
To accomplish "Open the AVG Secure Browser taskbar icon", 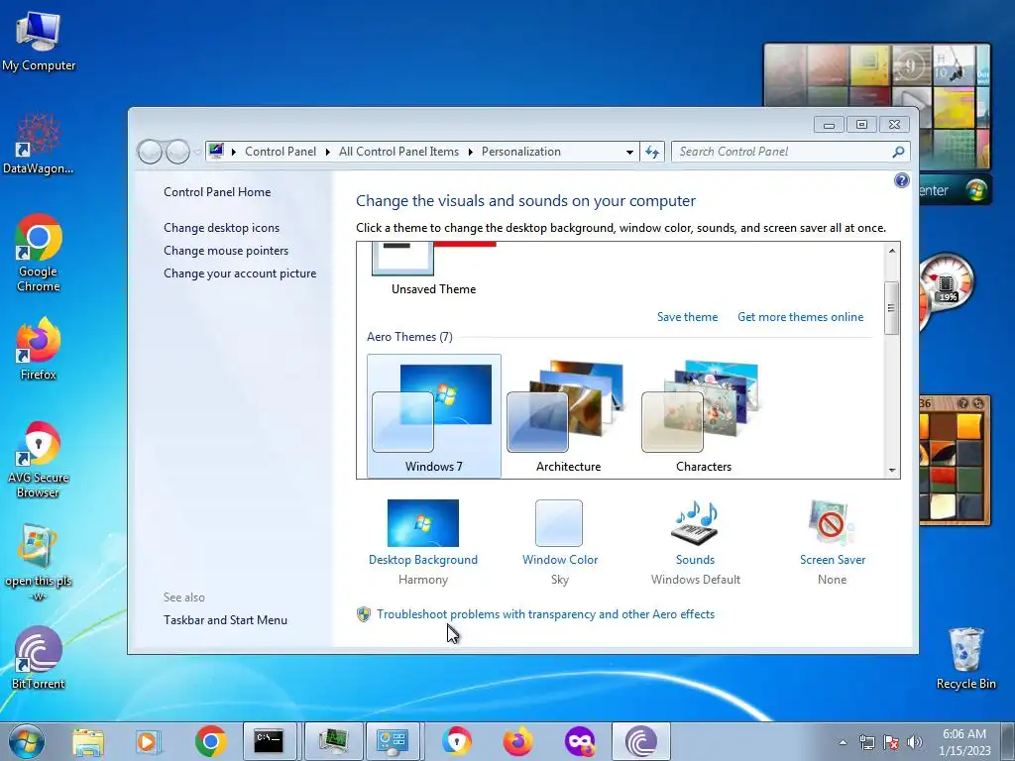I will click(456, 741).
